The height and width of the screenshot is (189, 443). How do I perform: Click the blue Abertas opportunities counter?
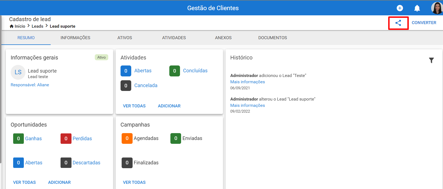pos(18,163)
